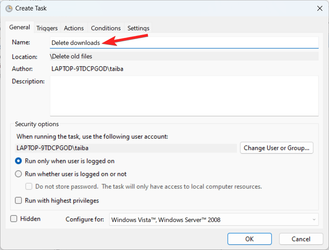The image size is (329, 250).
Task: Click the Create Task clock icon
Action: [x=9, y=8]
